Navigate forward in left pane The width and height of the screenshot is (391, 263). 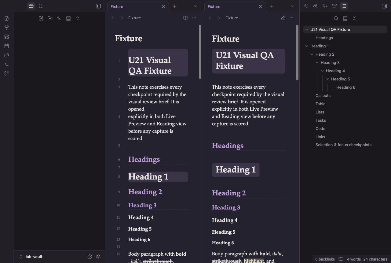(x=122, y=18)
